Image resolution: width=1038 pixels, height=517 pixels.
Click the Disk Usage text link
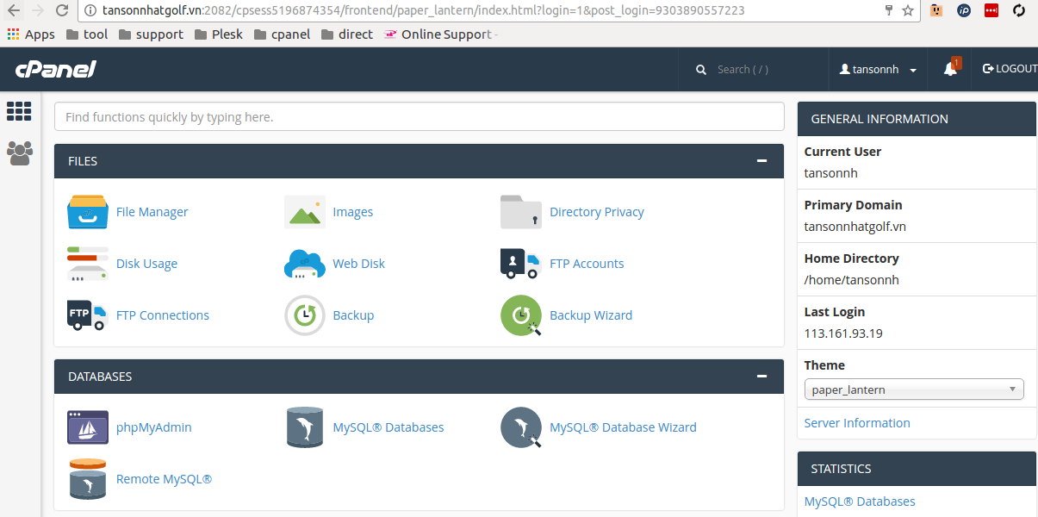[x=146, y=264]
